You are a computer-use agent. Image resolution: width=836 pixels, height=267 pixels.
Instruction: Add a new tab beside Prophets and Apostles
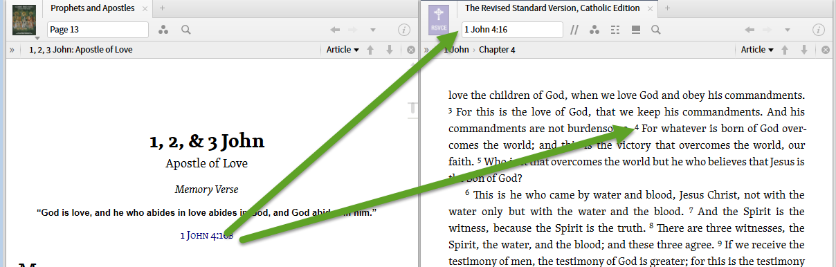162,8
